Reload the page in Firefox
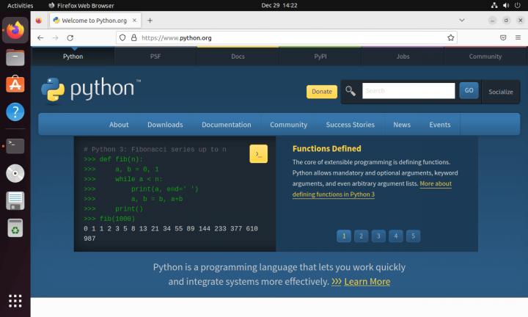This screenshot has width=528, height=317. (70, 37)
